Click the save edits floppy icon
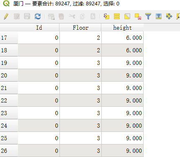Viewport: 180px width, 157px height. tap(27, 16)
